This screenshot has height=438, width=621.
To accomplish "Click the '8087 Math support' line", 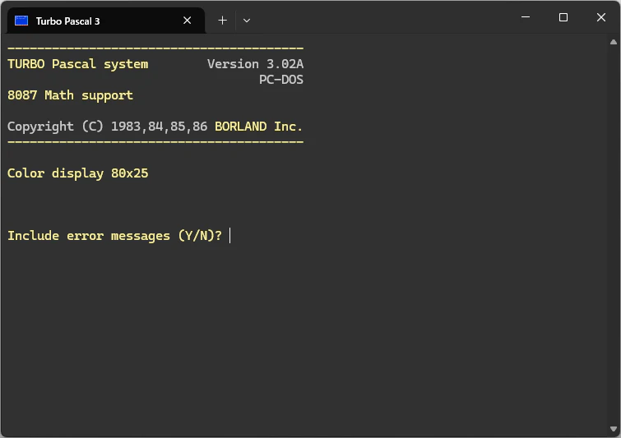I will (x=70, y=95).
